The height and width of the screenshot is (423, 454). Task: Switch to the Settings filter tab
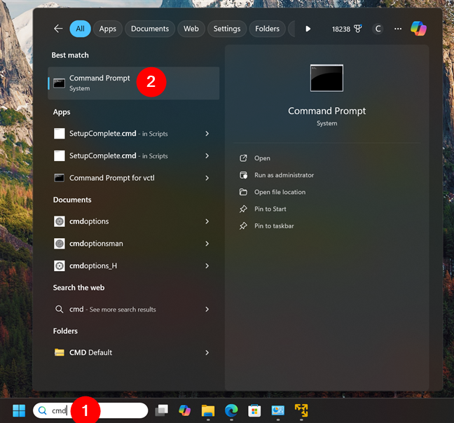[x=227, y=29]
